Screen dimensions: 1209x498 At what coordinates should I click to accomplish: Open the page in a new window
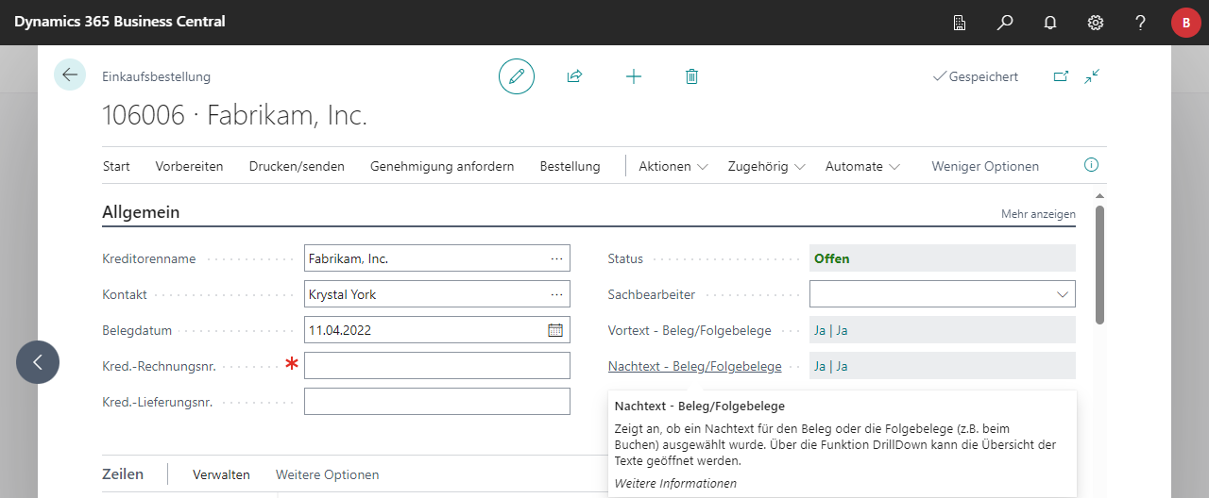pos(1061,76)
